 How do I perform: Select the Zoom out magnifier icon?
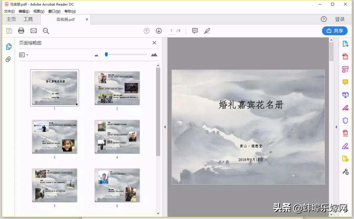(x=46, y=30)
